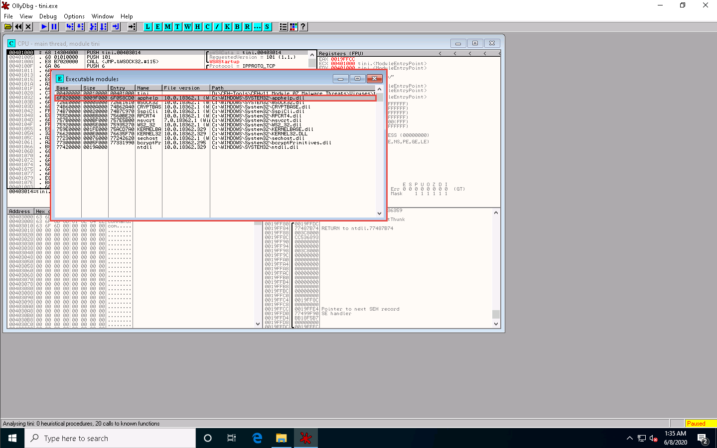Select the tini module row

point(215,94)
